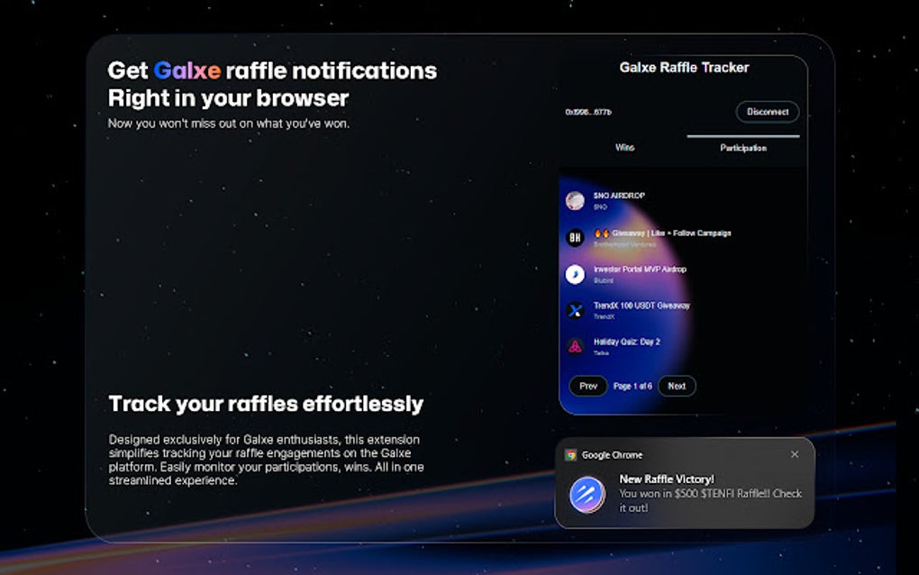This screenshot has height=575, width=919.
Task: Click the TrendX X logo icon
Action: point(576,307)
